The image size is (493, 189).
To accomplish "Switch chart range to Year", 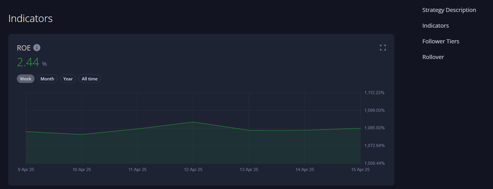I will 68,79.
